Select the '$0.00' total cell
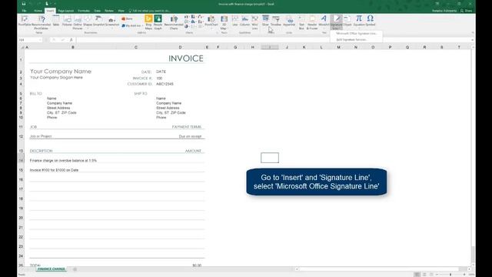The height and width of the screenshot is (277, 492). point(197,265)
